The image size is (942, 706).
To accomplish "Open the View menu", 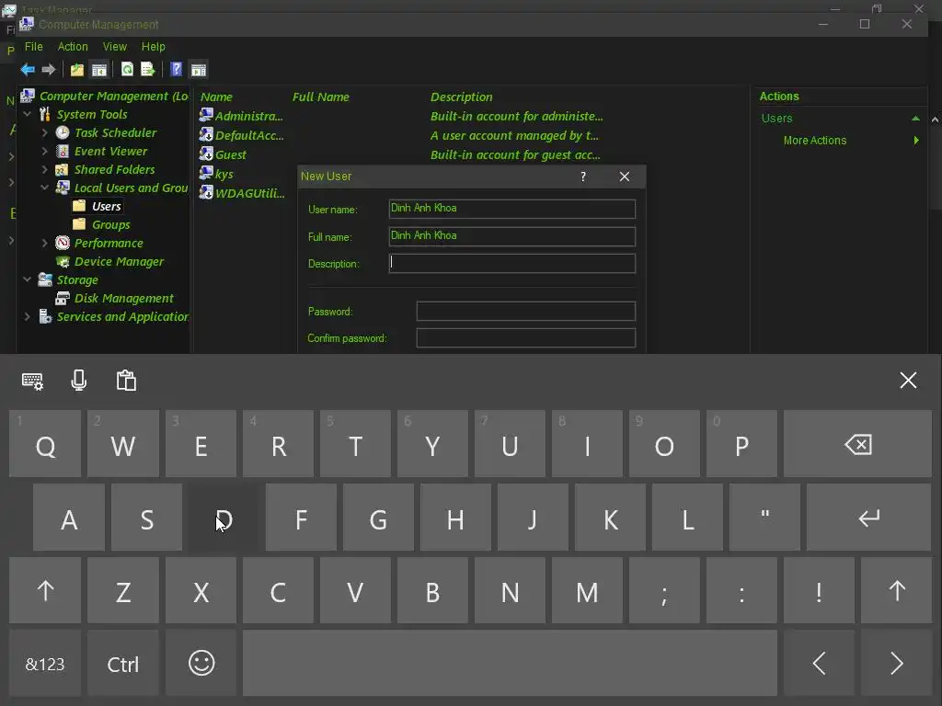I will 114,47.
